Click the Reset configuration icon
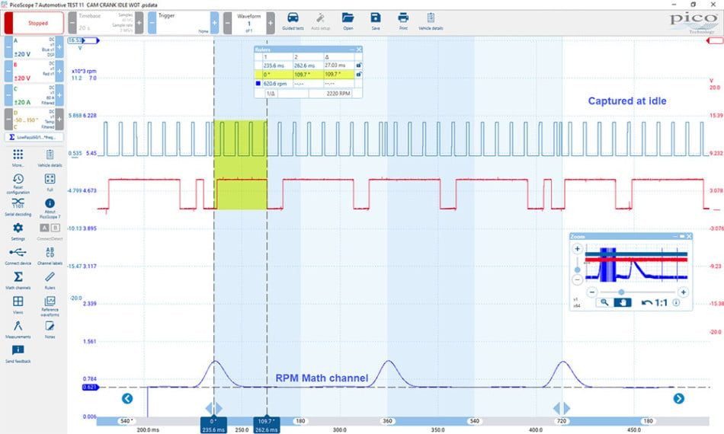Viewport: 724px width, 434px height. tap(18, 183)
